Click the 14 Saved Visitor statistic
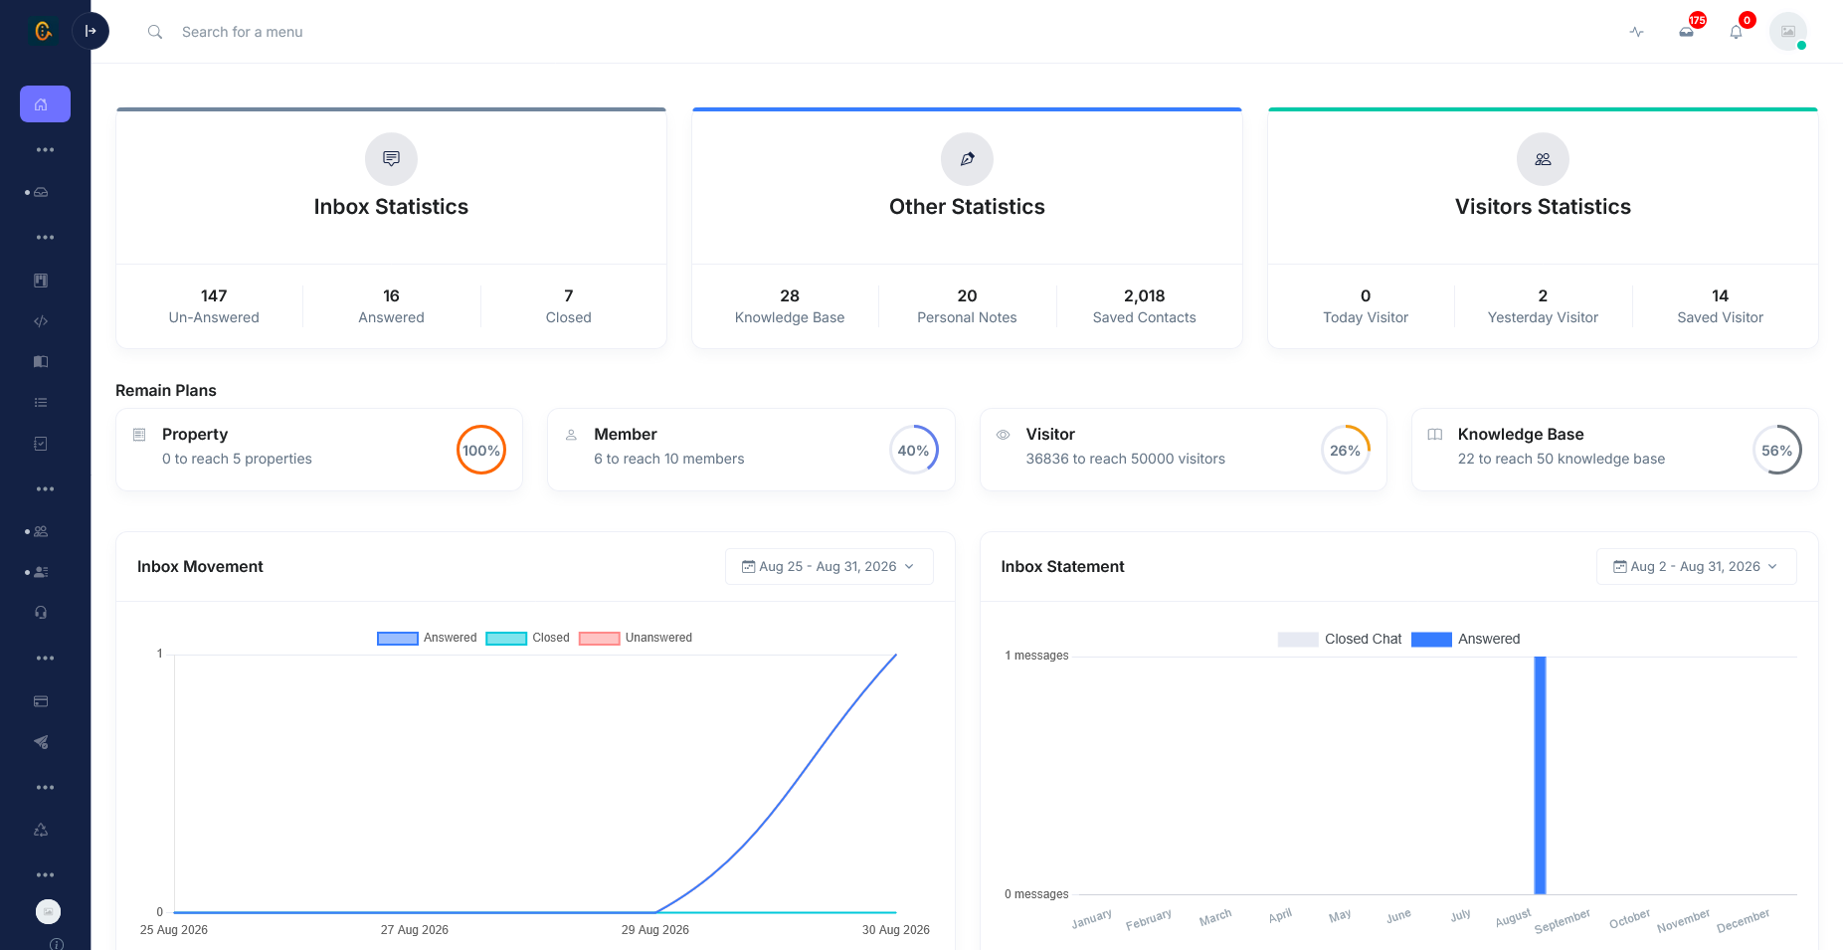This screenshot has width=1843, height=950. (x=1721, y=306)
